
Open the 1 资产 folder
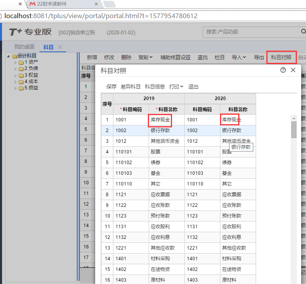click(x=28, y=62)
